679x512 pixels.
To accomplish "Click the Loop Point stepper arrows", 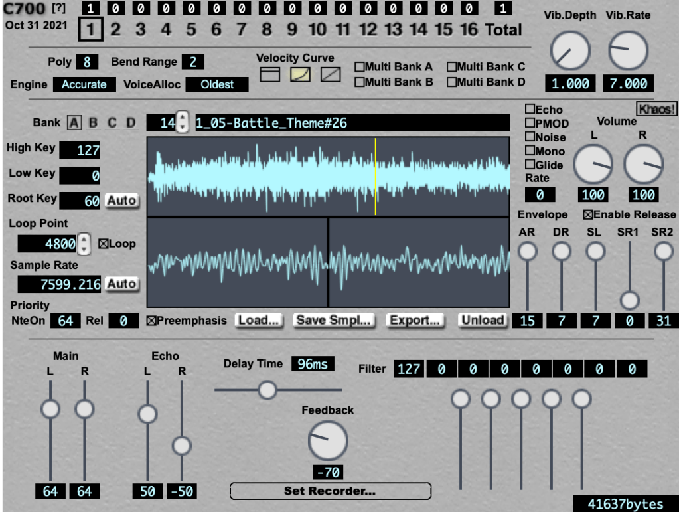I will 84,244.
